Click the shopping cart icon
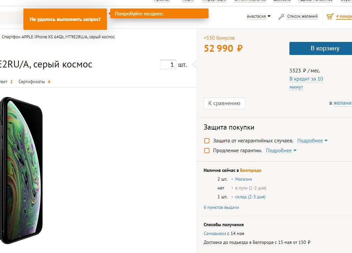352x253 pixels. [330, 17]
